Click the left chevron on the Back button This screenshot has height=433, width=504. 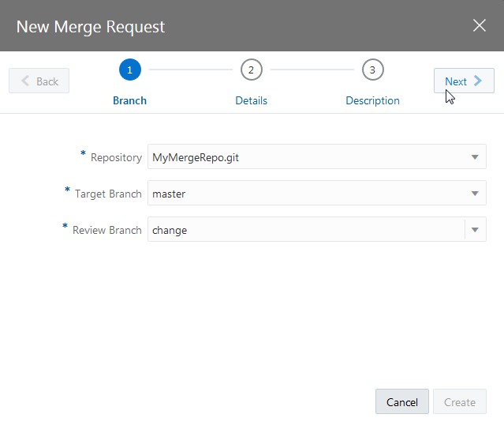coord(25,81)
